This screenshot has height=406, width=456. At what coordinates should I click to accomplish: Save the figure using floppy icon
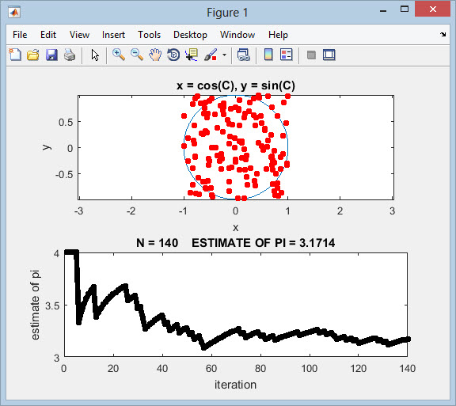point(51,55)
